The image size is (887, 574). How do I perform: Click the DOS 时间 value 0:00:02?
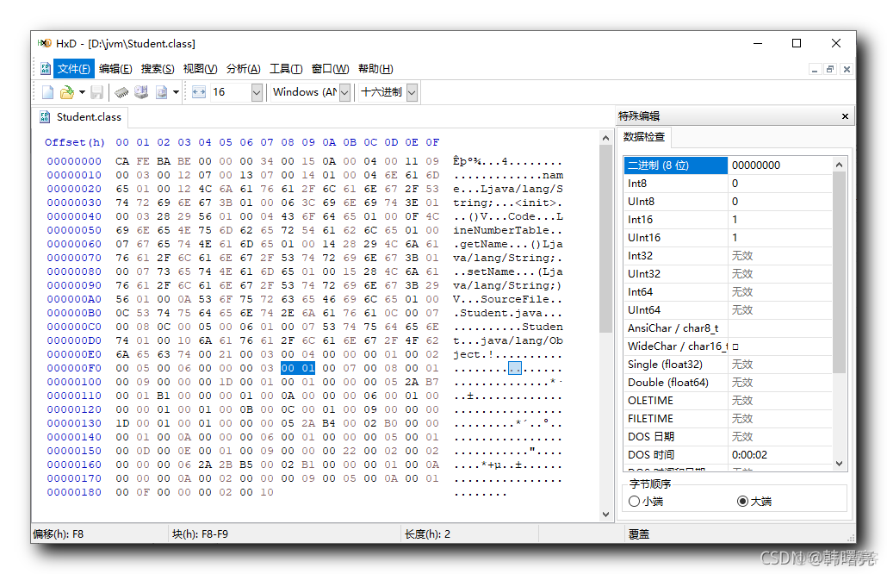pyautogui.click(x=749, y=455)
